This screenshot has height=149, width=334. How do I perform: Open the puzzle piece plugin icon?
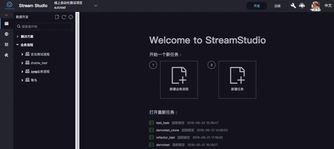[x=7, y=55]
